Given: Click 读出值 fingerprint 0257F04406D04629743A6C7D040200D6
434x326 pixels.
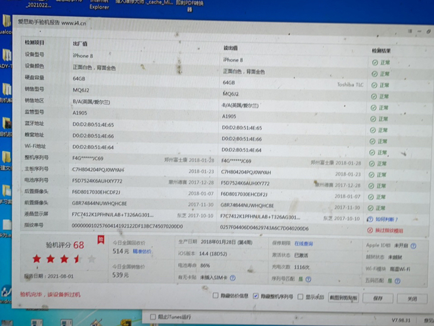Looking at the screenshot, I should point(264,228).
